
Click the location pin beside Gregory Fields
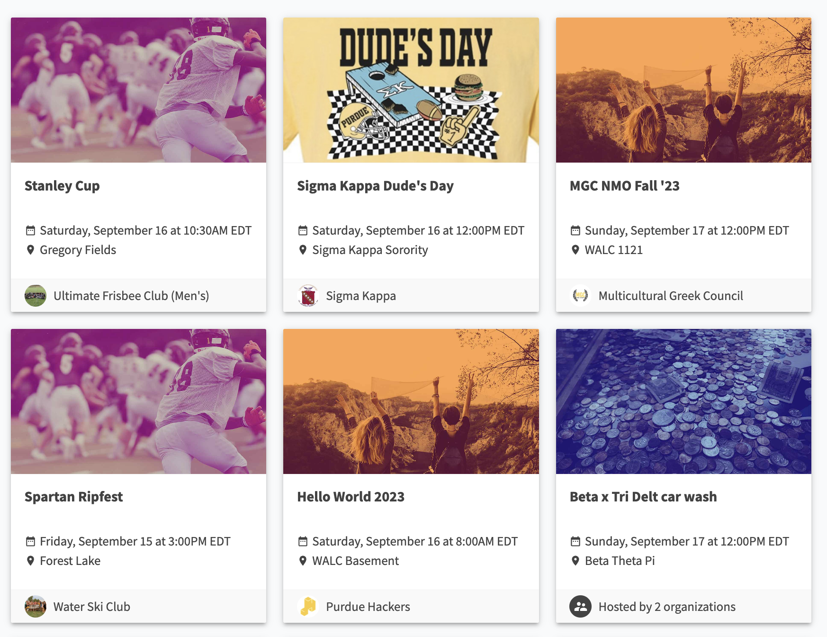point(30,250)
